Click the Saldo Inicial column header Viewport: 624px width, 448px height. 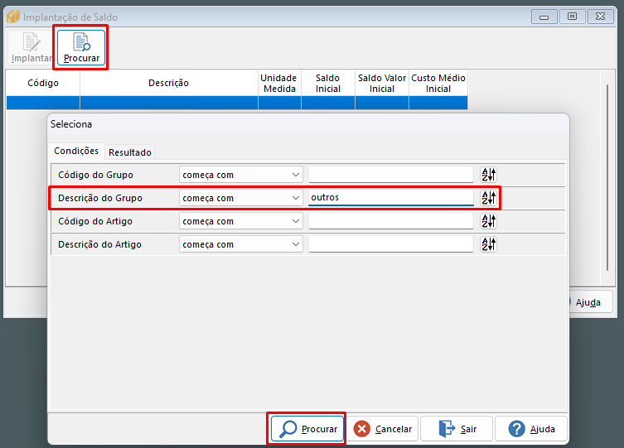tap(328, 83)
